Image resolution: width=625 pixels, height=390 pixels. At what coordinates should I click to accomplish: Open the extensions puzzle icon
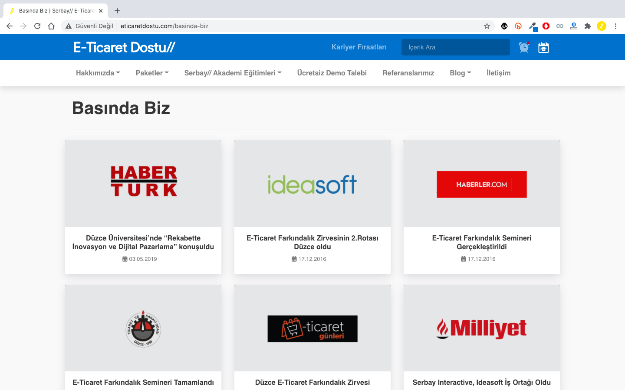(x=588, y=26)
